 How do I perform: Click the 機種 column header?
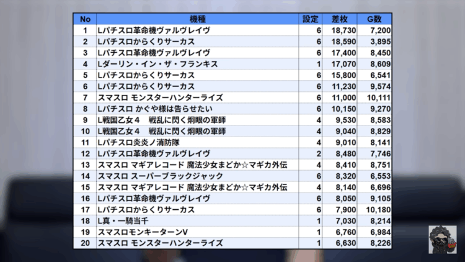tap(197, 19)
